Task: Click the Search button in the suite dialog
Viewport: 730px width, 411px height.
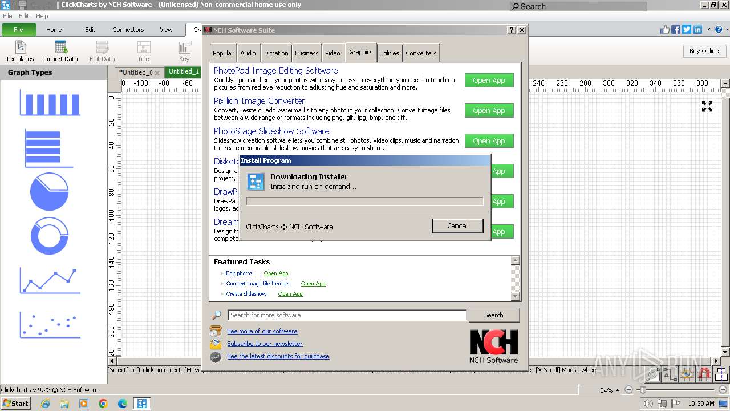Action: tap(494, 315)
